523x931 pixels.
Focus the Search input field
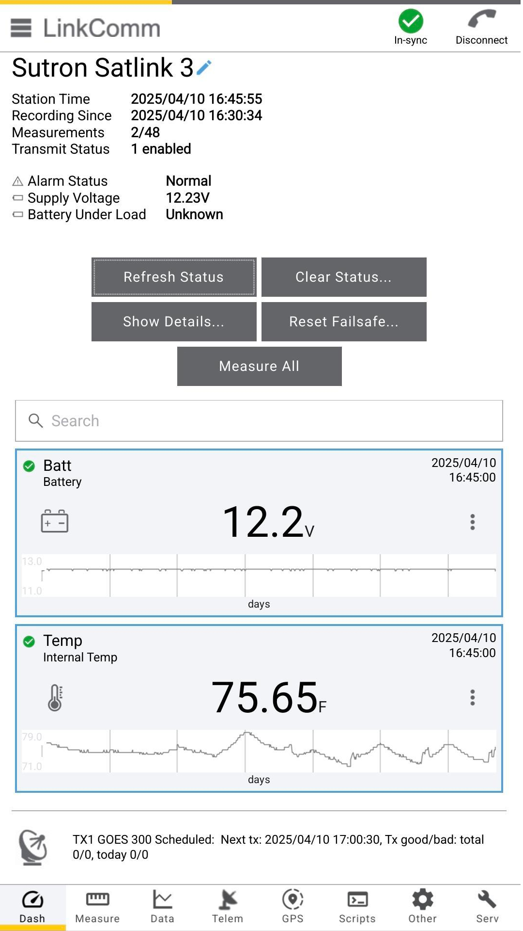[259, 420]
